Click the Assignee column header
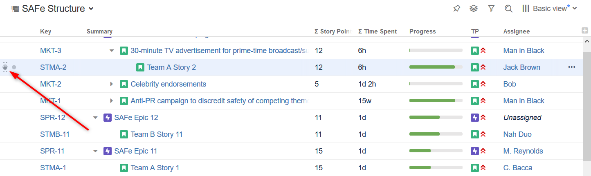591x176 pixels. (516, 31)
